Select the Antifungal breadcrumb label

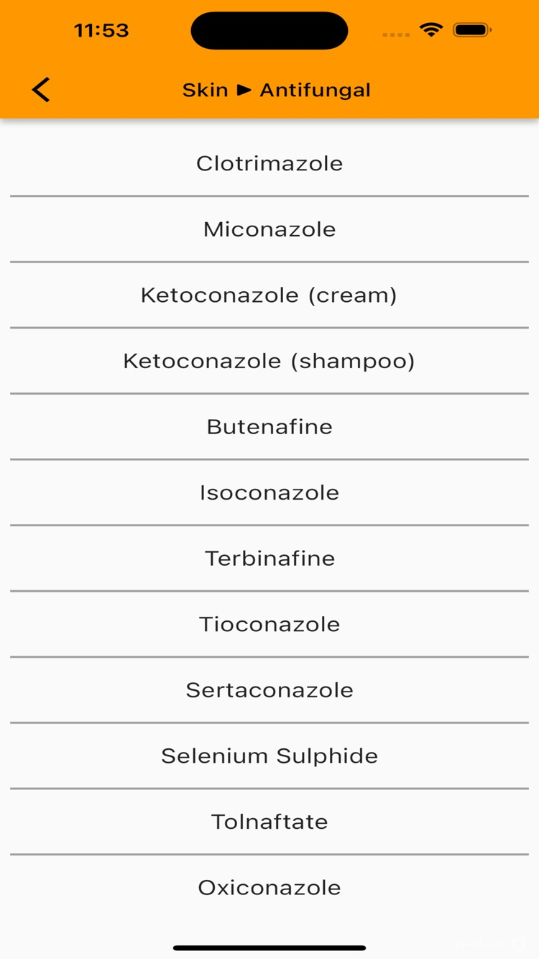pyautogui.click(x=316, y=90)
